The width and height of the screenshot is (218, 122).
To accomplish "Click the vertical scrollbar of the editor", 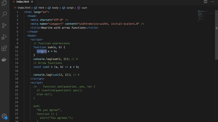I will coord(217,35).
